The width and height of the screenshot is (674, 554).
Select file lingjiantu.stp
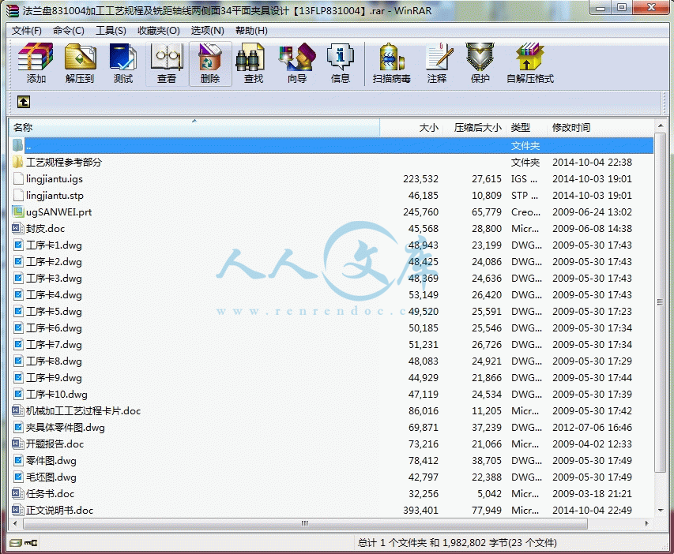[x=55, y=196]
